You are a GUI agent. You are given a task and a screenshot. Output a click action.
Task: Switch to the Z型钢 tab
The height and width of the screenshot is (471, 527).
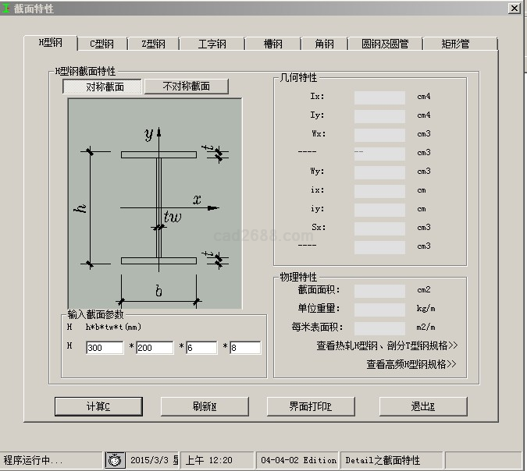coord(154,44)
